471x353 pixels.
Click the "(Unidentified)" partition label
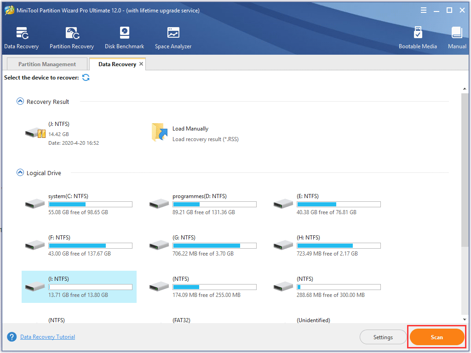313,320
